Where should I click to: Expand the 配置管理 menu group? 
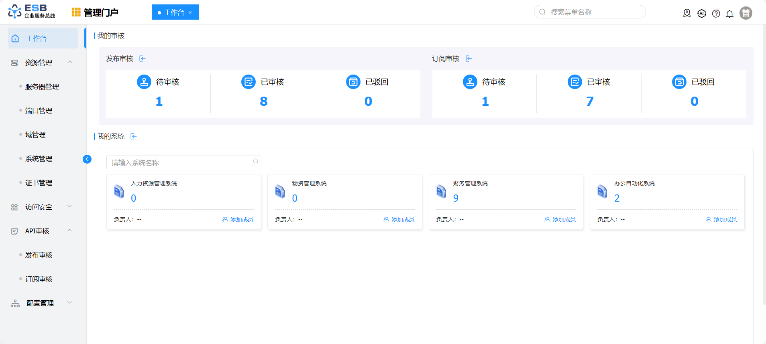(x=69, y=303)
